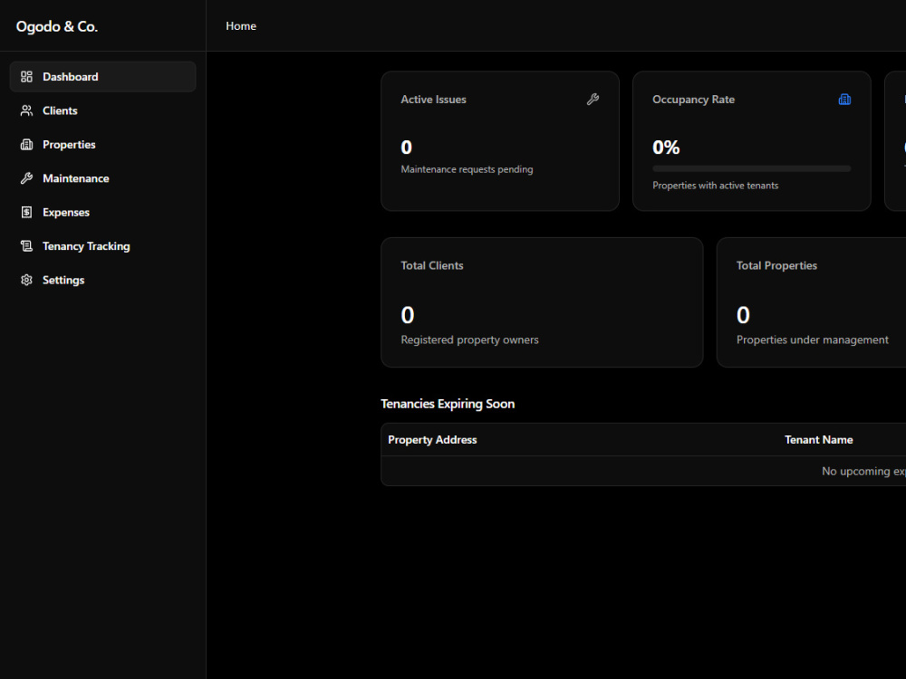Click the 0% occupancy value
The image size is (906, 679).
pos(666,148)
